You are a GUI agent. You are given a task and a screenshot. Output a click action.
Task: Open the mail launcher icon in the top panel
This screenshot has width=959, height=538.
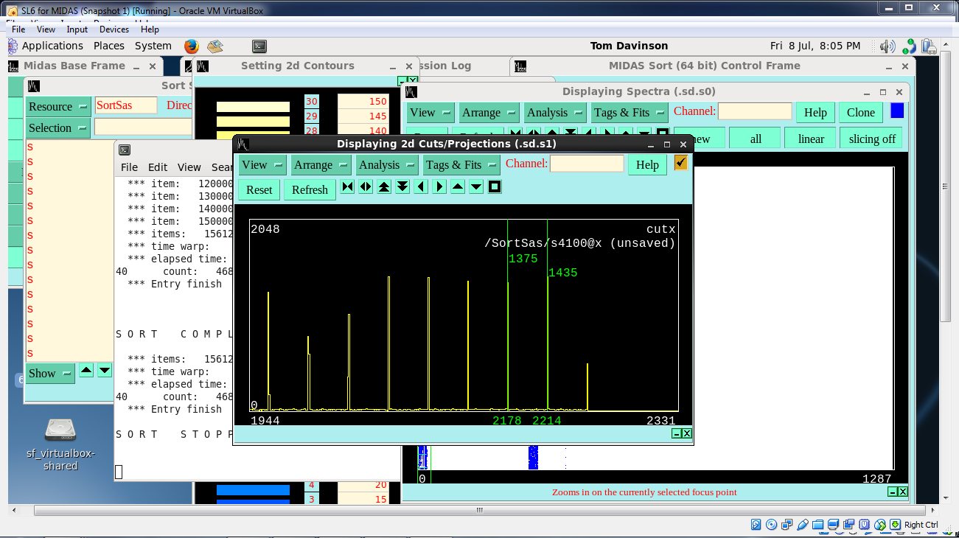click(x=215, y=46)
